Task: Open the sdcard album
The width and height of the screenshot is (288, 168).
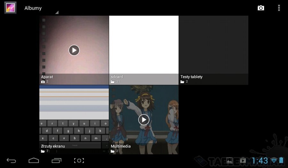Action: [x=144, y=50]
